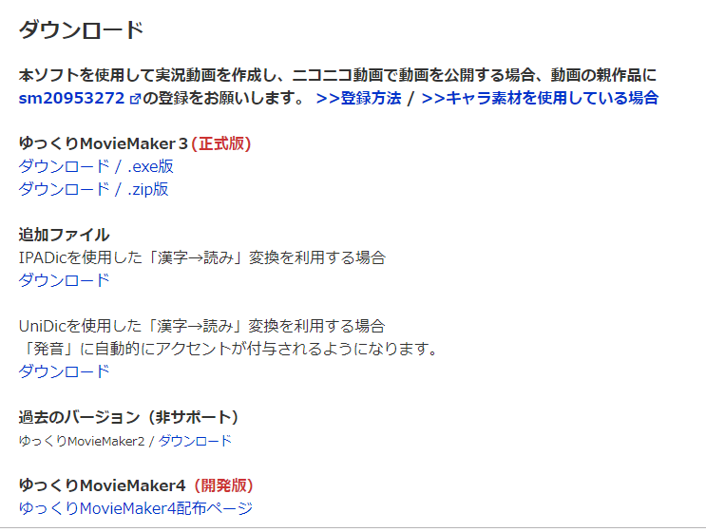
Task: Download the .exe版 of ゆっくりMovieMaker3
Action: coord(96,166)
